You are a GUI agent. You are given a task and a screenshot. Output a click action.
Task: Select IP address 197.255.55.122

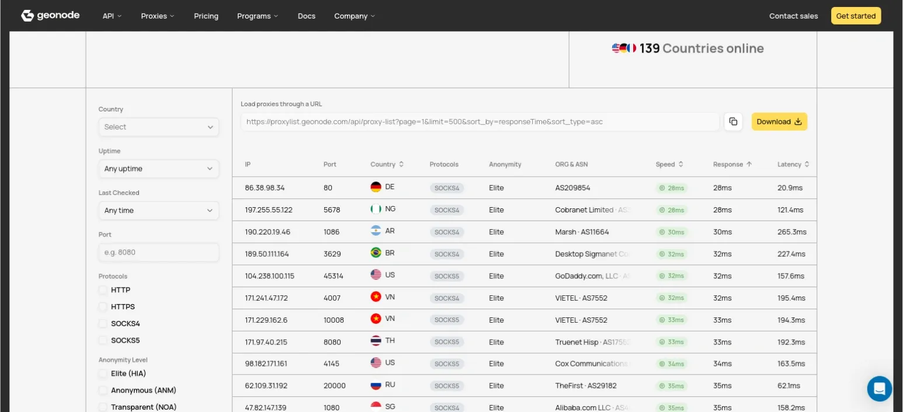coord(269,210)
